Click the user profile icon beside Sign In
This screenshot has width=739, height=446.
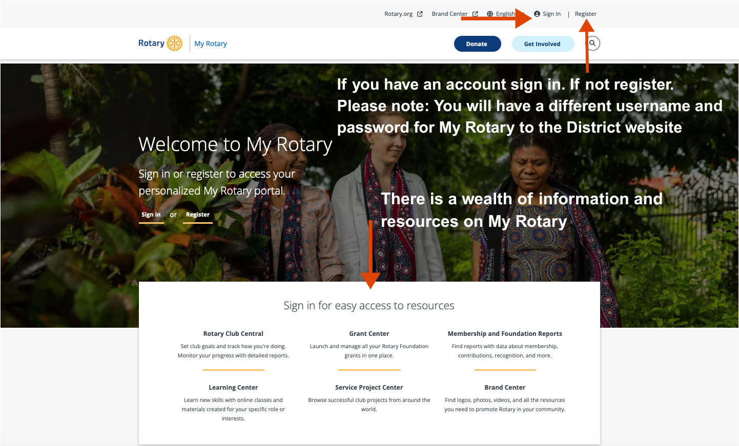pyautogui.click(x=537, y=14)
